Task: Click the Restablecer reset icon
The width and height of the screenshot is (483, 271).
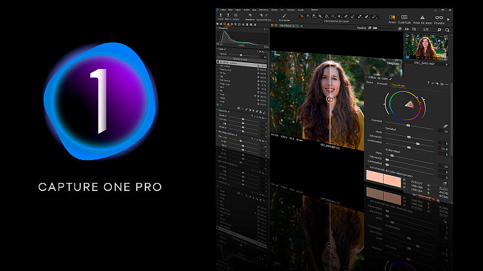Action: coord(250,16)
